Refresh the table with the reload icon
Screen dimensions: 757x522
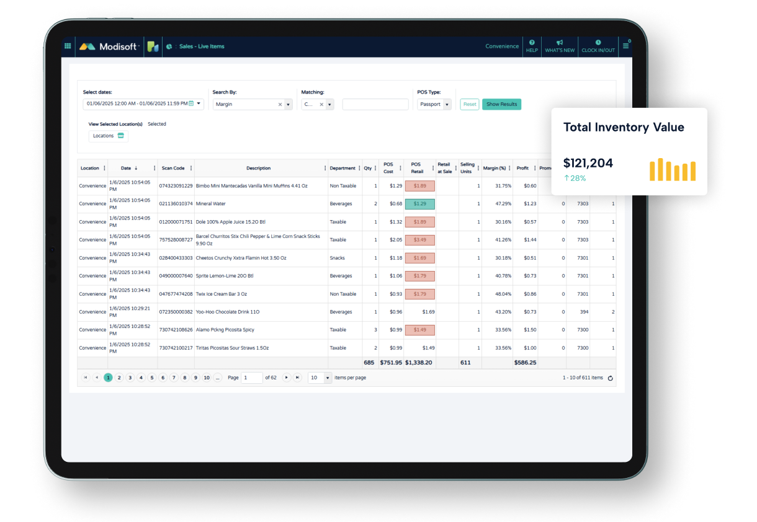coord(610,378)
